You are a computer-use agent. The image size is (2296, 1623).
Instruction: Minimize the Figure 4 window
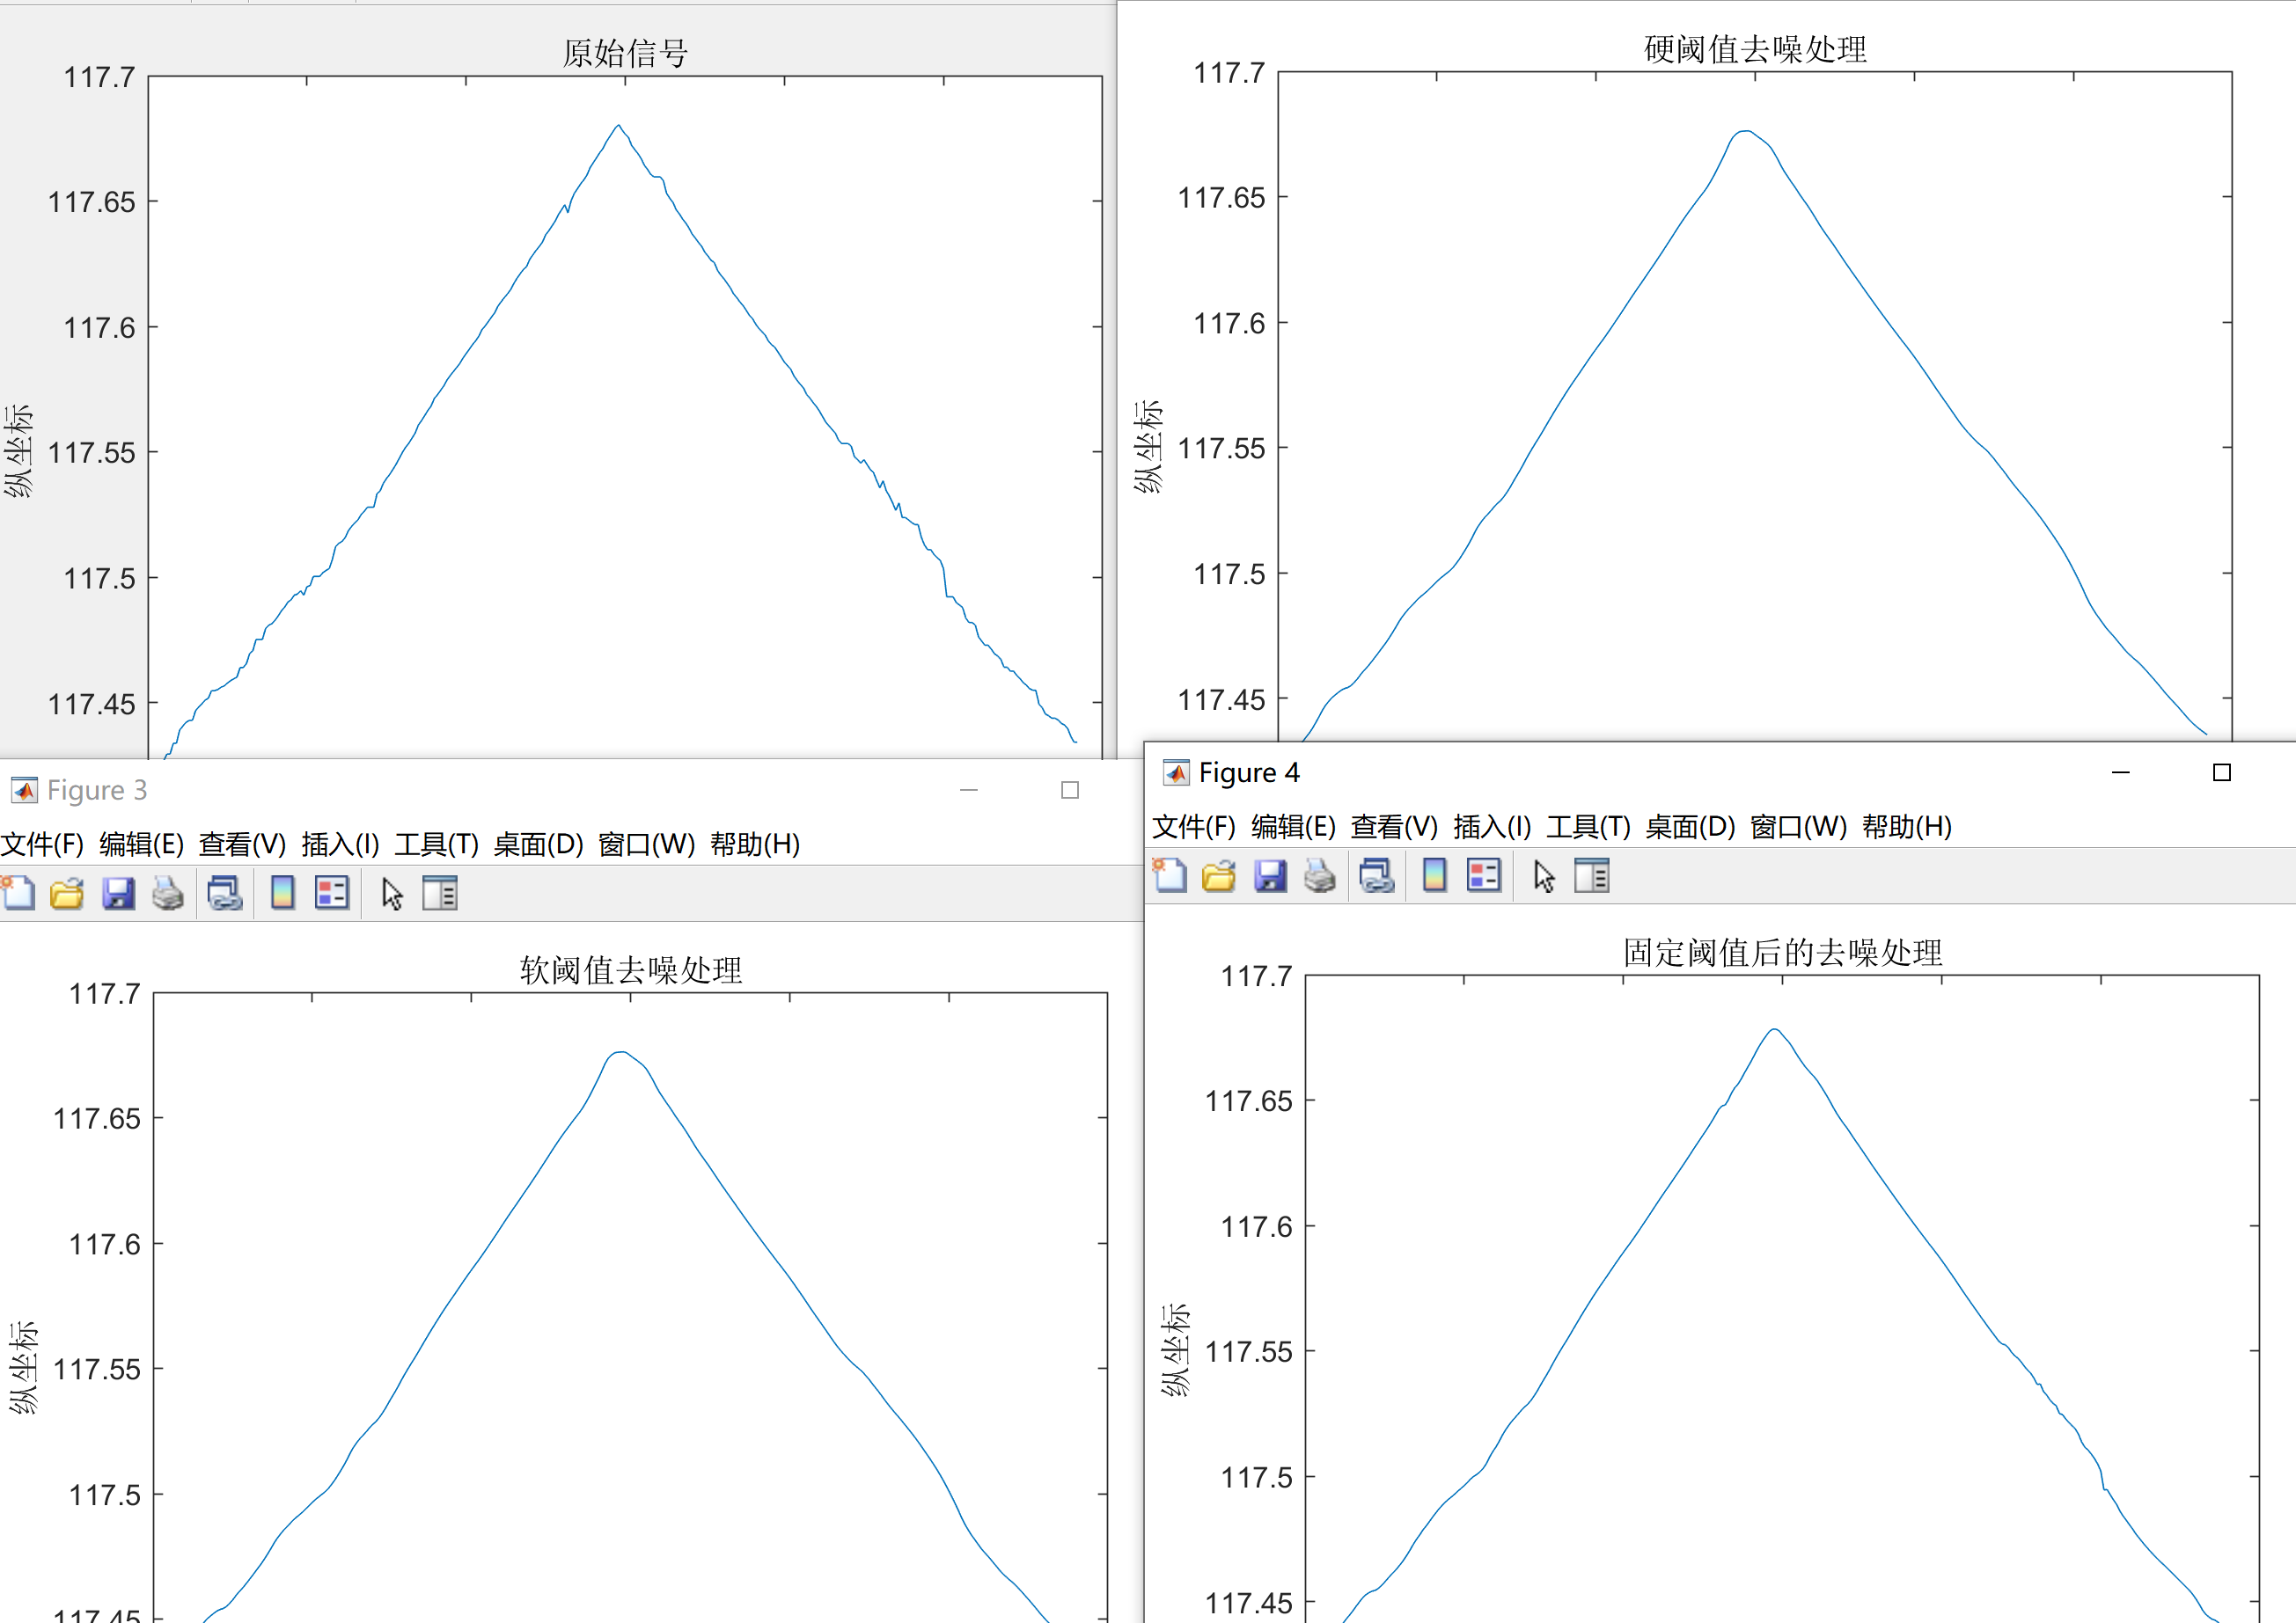click(2120, 772)
